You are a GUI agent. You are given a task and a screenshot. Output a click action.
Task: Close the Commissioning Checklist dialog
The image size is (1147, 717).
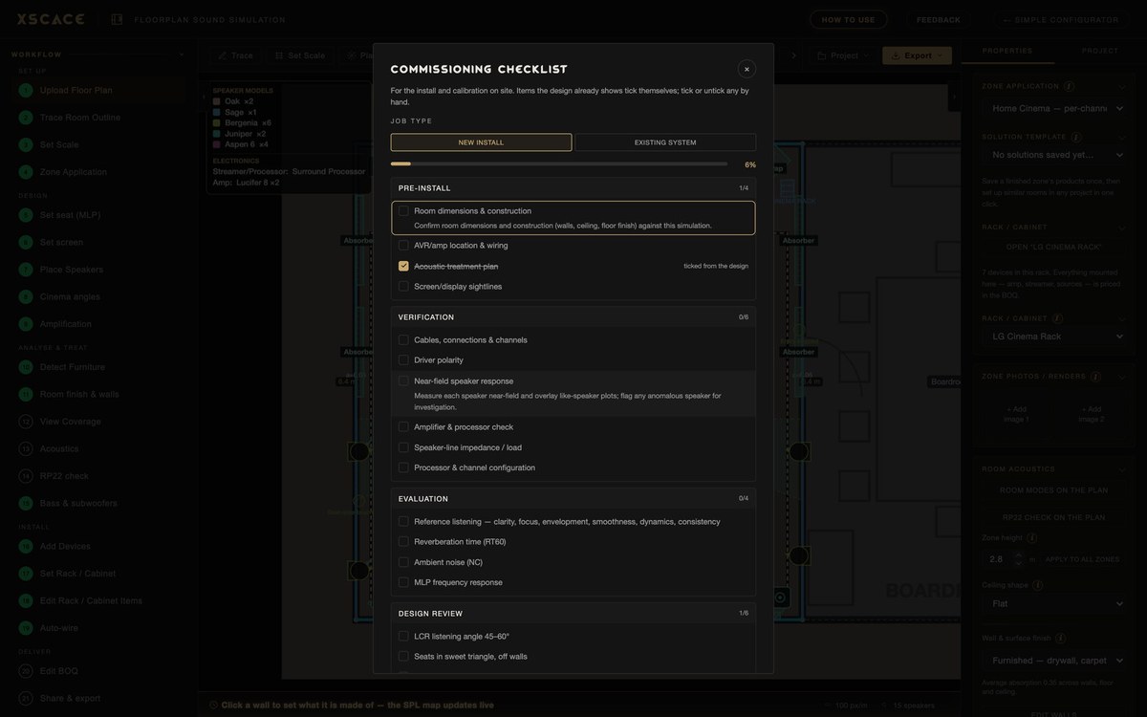pyautogui.click(x=747, y=69)
